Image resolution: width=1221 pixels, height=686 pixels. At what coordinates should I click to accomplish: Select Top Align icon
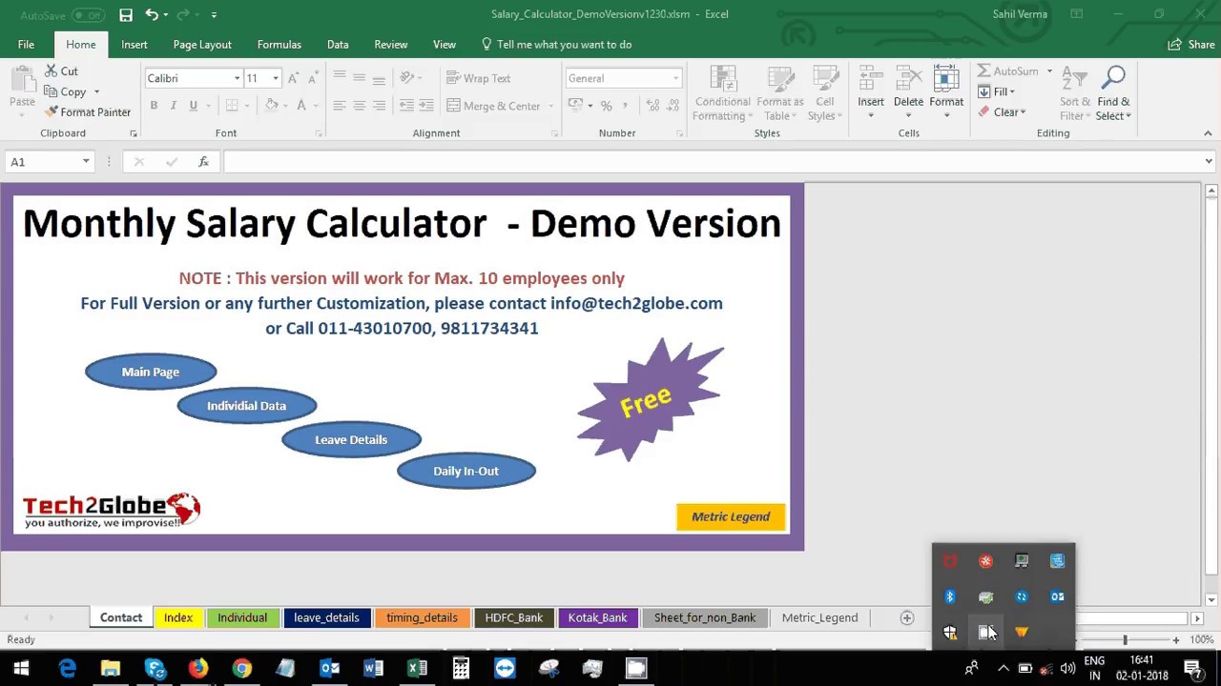tap(339, 78)
